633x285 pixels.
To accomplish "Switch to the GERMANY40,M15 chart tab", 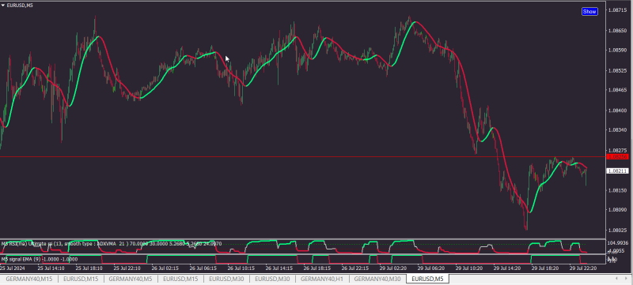I will pyautogui.click(x=28, y=279).
